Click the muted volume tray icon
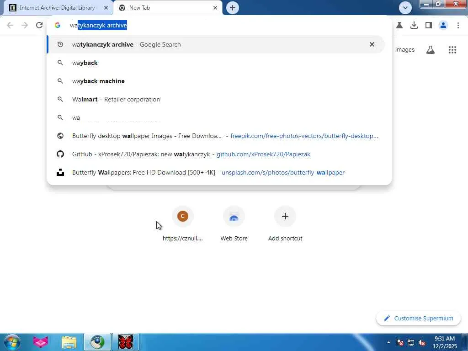This screenshot has height=351, width=468. (422, 342)
